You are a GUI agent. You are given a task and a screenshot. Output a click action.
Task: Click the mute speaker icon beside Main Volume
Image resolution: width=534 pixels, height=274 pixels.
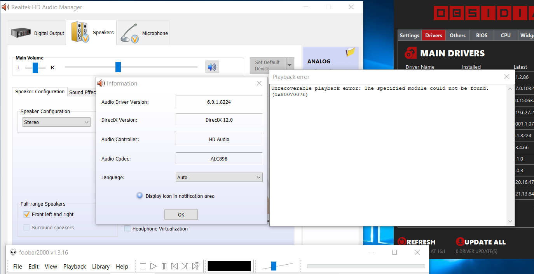(x=212, y=67)
